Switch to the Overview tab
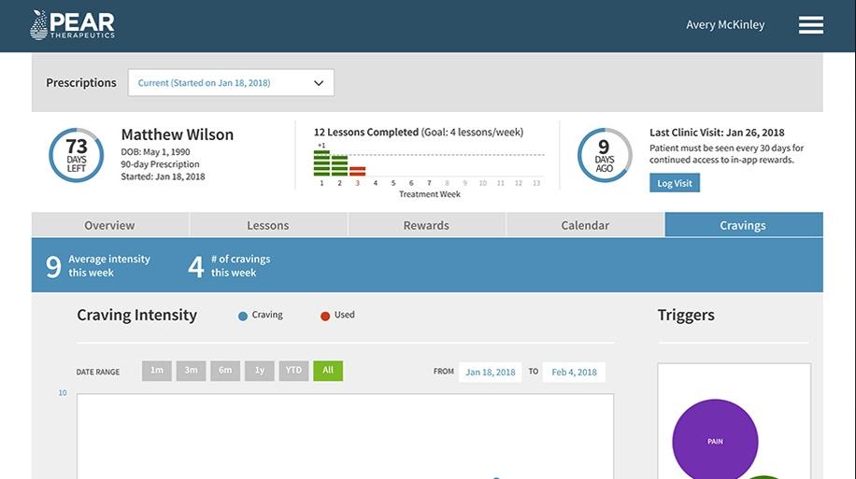The height and width of the screenshot is (479, 856). click(109, 225)
